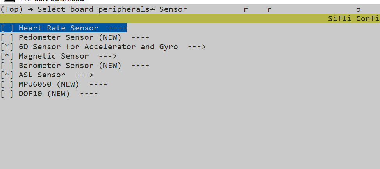Select the Heart Rate Sensor entry
The width and height of the screenshot is (380, 169).
(63, 28)
